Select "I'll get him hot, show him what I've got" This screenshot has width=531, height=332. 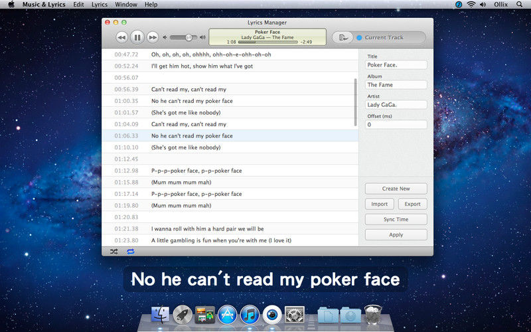[x=230, y=66]
